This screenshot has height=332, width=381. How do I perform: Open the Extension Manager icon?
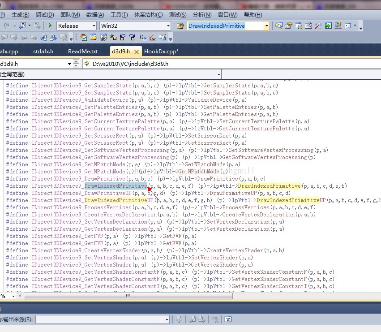click(338, 26)
